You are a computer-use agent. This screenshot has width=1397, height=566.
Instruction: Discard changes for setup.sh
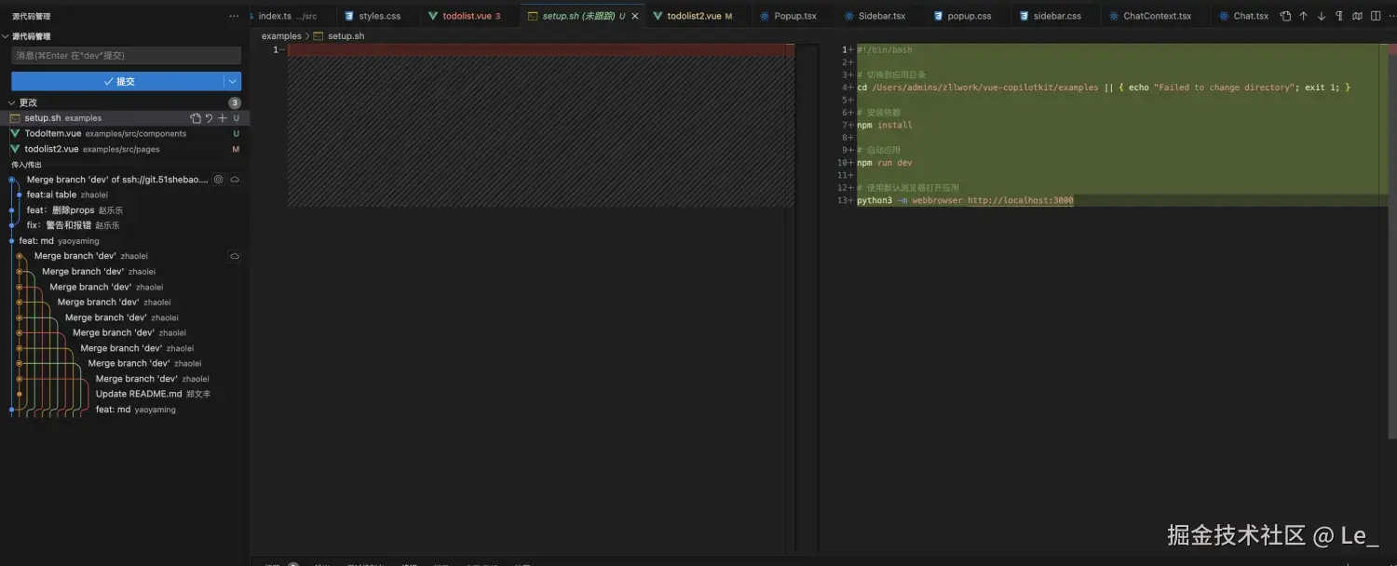click(209, 118)
